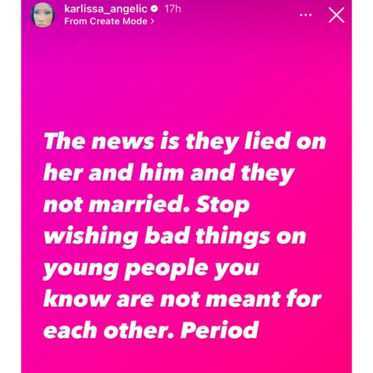Open the karlissa_angelic profile avatar

(x=43, y=15)
